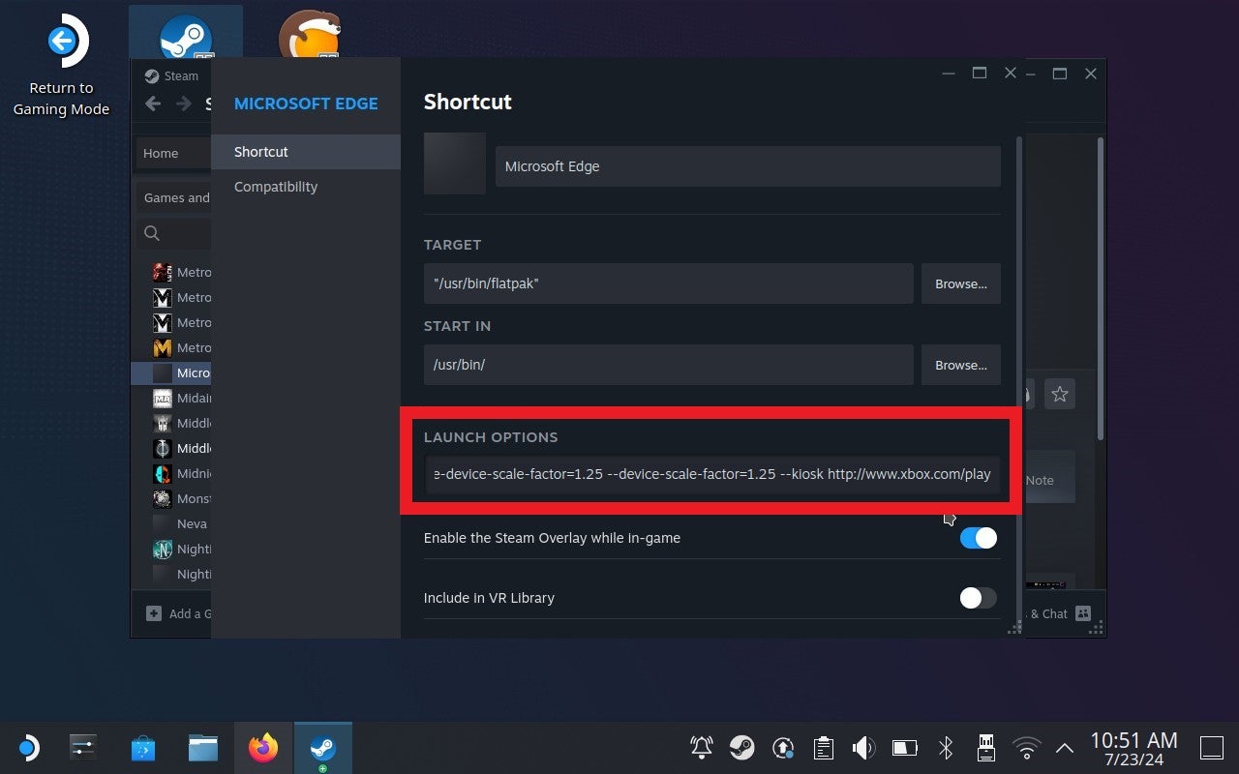Launch Firefox from the taskbar
The width and height of the screenshot is (1239, 774).
[x=262, y=747]
